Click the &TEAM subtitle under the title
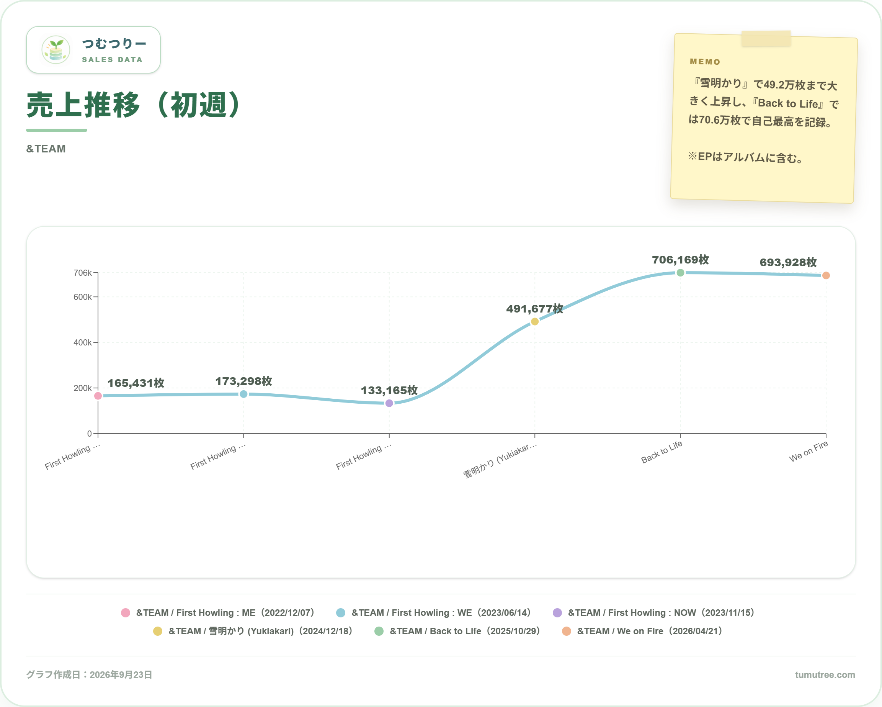 (46, 149)
